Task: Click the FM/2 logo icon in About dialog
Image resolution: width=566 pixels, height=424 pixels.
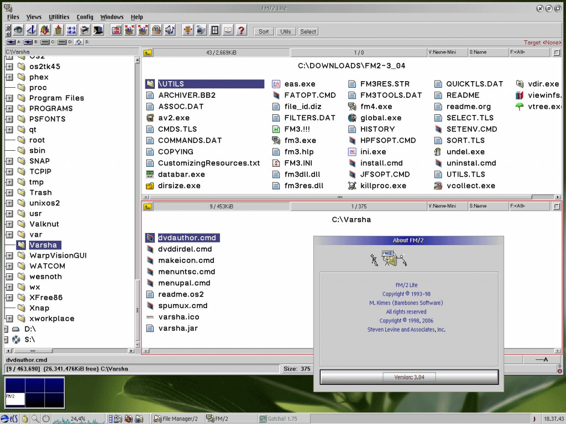Action: (x=389, y=258)
